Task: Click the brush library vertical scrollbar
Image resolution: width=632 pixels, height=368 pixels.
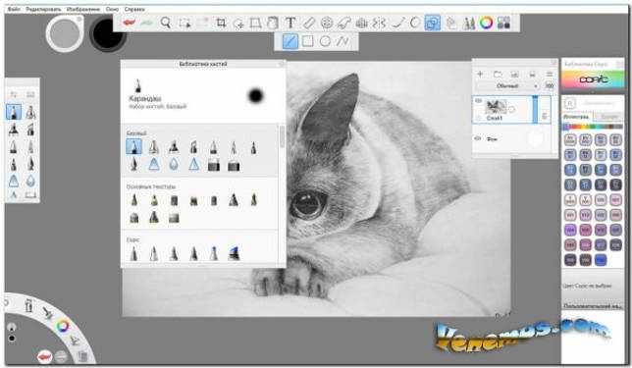Action: 282,137
